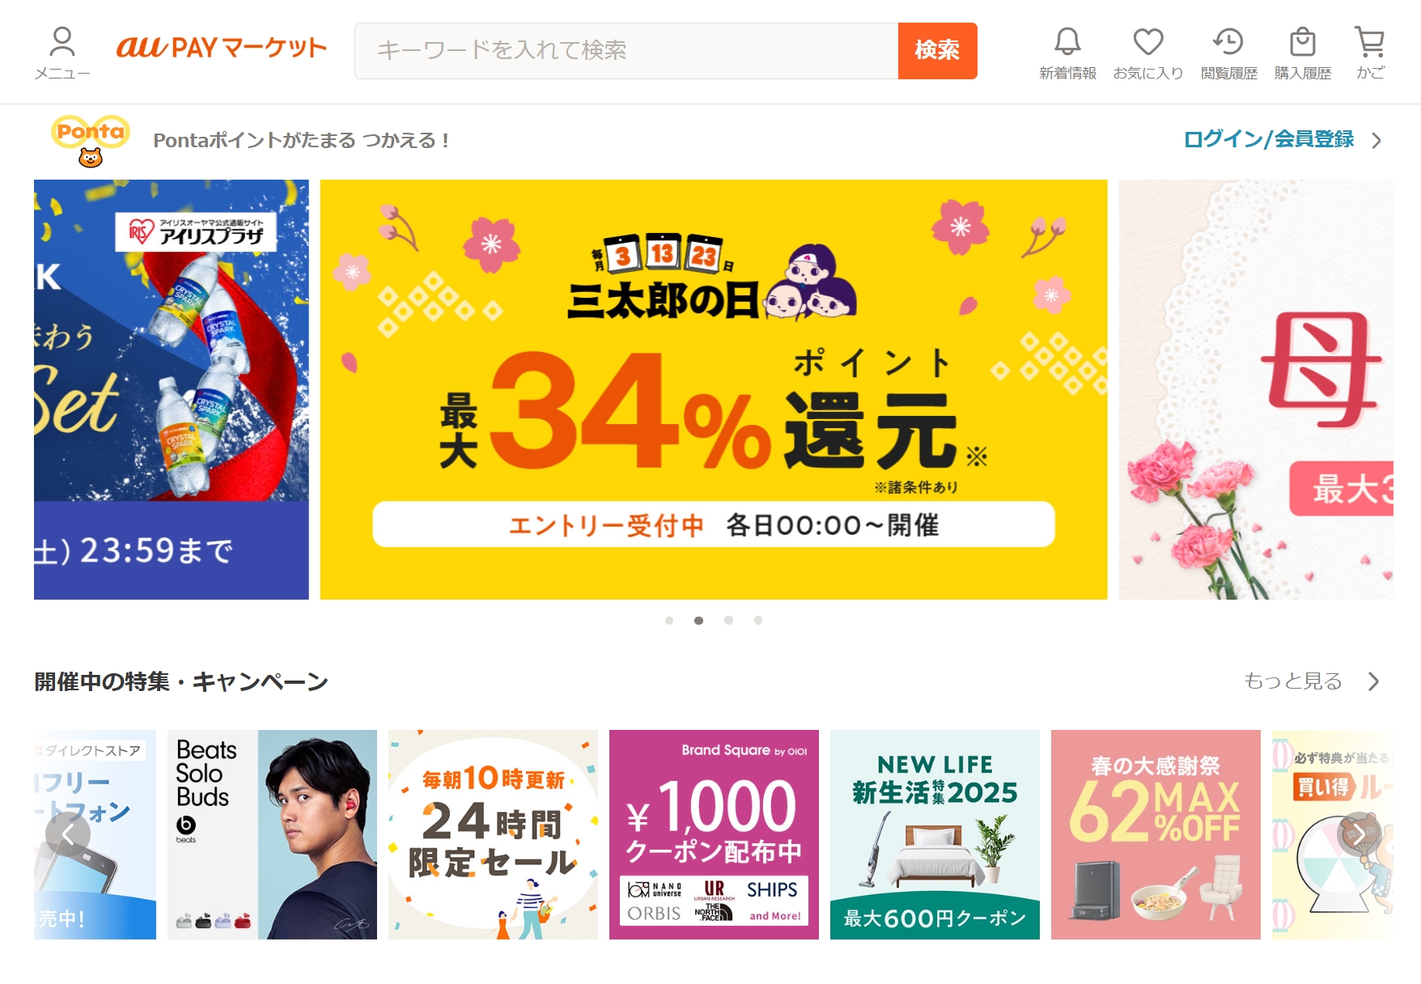Viewport: 1421px width, 984px height.
Task: Show next campaign items with right arrow
Action: coord(1359,834)
